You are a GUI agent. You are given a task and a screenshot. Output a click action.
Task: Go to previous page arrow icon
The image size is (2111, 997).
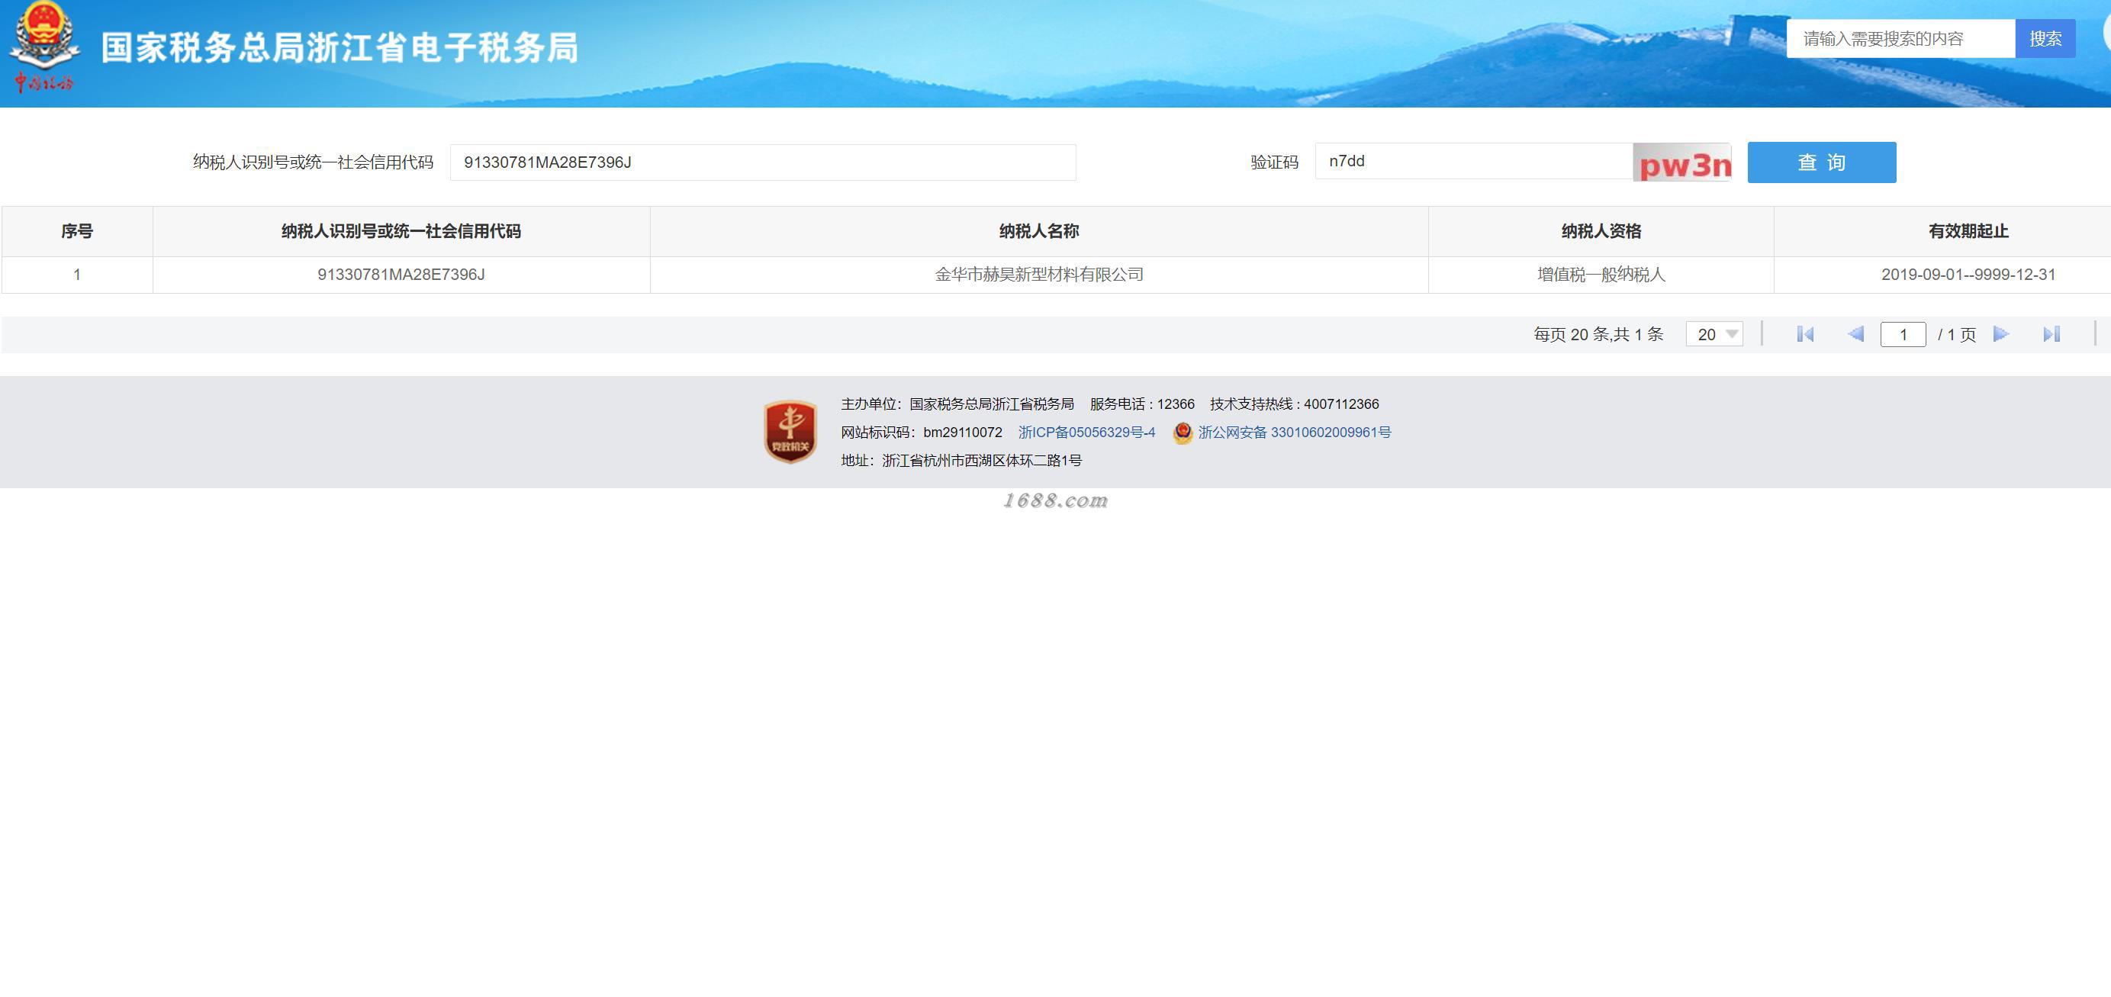pos(1856,334)
